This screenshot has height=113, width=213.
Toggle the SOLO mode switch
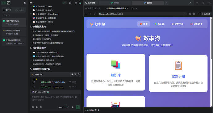[x=6, y=3]
